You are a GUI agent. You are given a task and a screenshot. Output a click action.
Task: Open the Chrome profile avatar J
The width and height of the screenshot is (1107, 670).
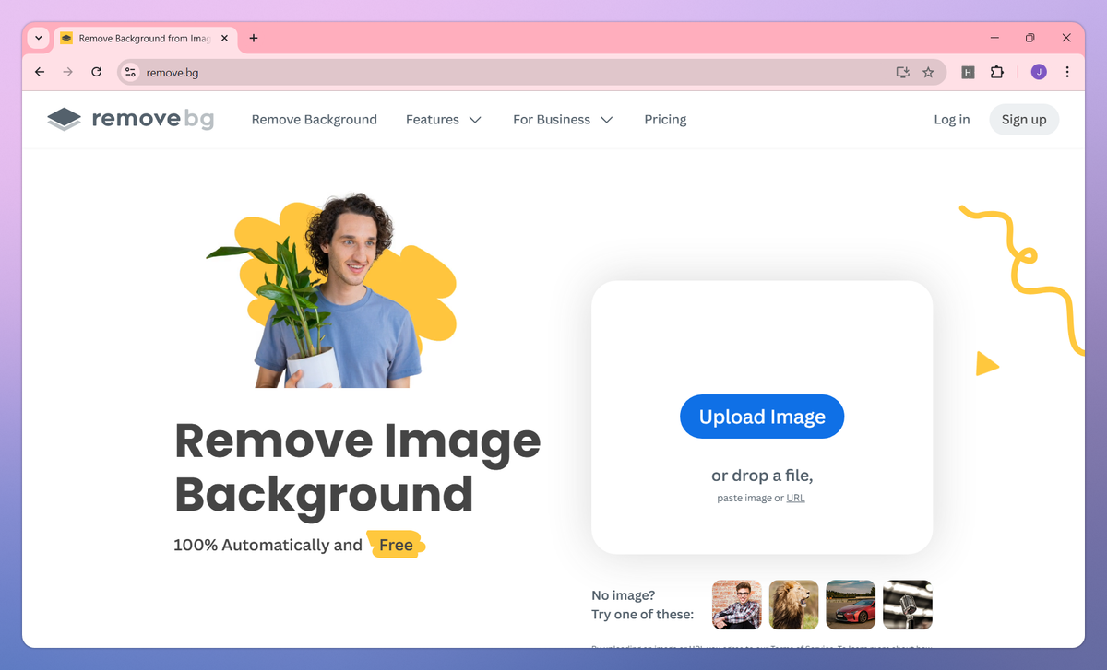point(1039,72)
